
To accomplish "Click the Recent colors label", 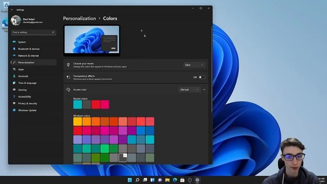I will [80, 99].
